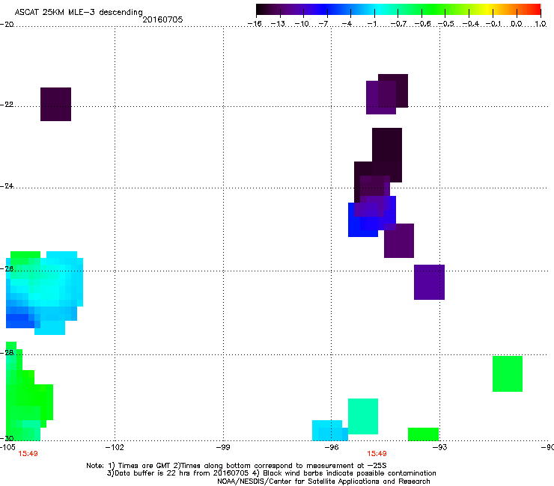Click the -102 longitude axis label
Image resolution: width=554 pixels, height=486 pixels.
coord(115,447)
